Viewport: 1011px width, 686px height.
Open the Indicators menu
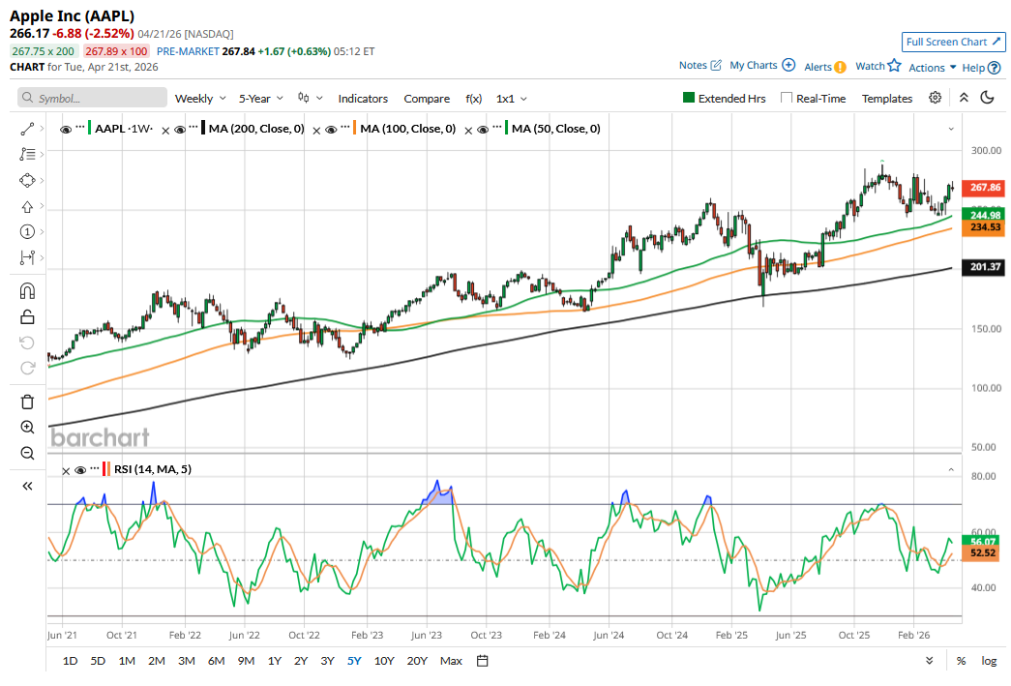click(x=363, y=98)
